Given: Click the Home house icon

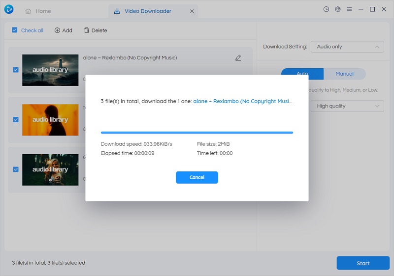Looking at the screenshot, I should coord(28,11).
